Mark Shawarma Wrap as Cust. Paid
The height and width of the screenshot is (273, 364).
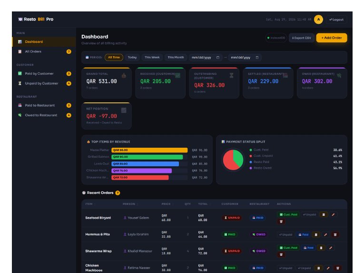point(288,248)
